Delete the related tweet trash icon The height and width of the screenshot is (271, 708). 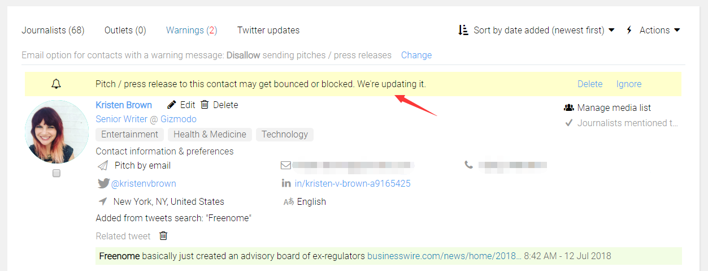click(163, 236)
